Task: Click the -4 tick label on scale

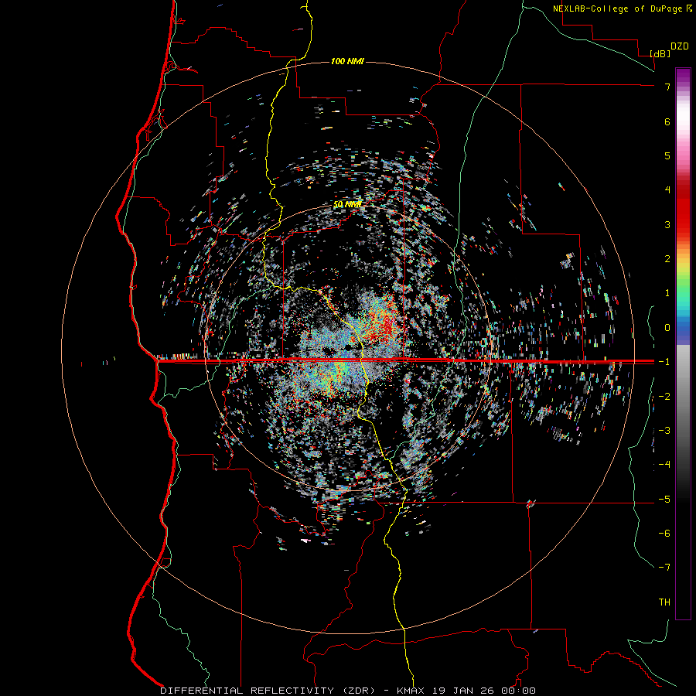Action: pyautogui.click(x=664, y=465)
